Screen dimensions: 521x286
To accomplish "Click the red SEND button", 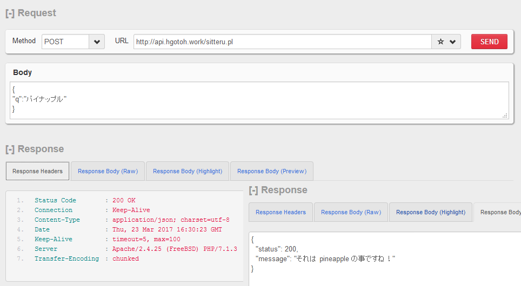I will pyautogui.click(x=489, y=42).
